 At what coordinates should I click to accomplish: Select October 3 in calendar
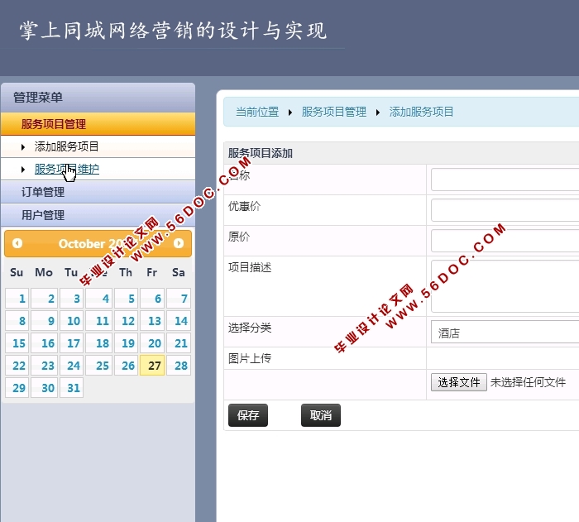point(72,298)
